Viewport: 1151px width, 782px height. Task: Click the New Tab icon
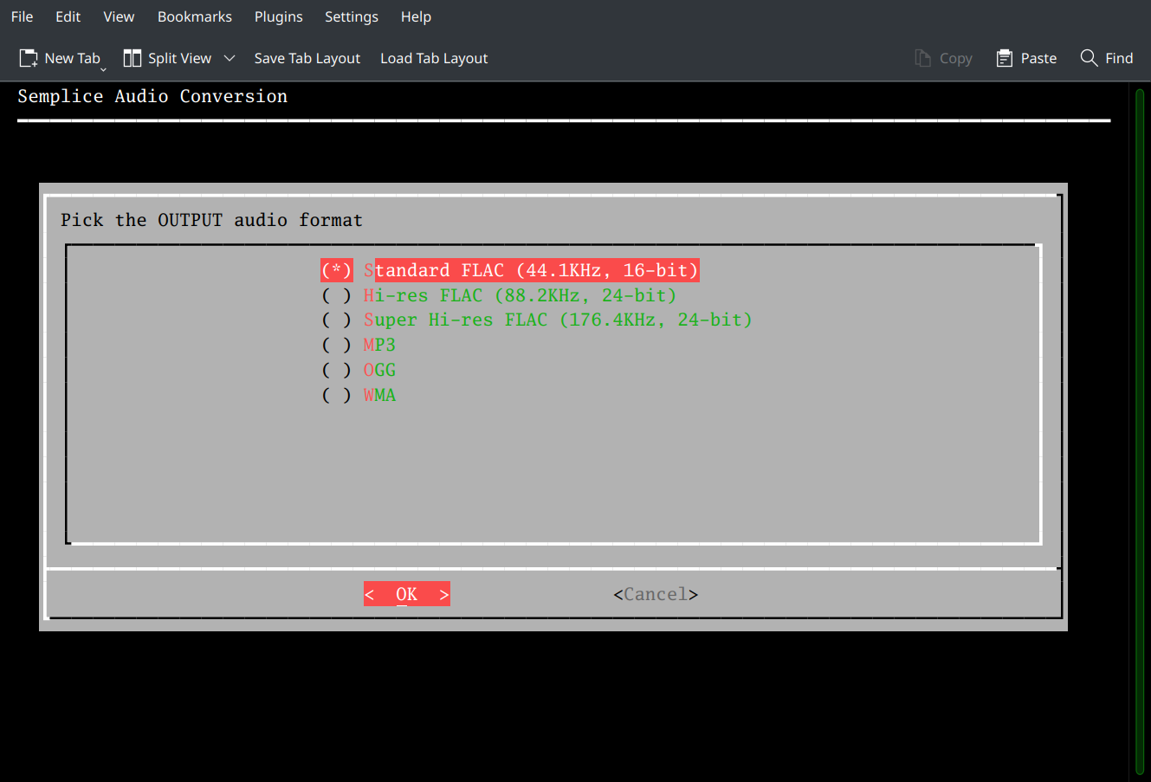29,58
